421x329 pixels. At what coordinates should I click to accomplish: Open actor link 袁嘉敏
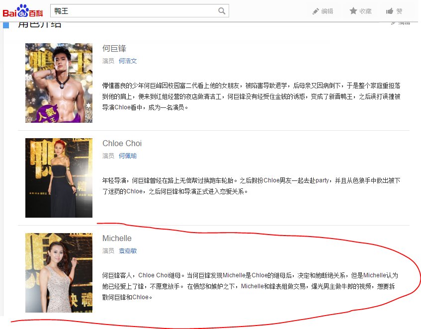(128, 250)
